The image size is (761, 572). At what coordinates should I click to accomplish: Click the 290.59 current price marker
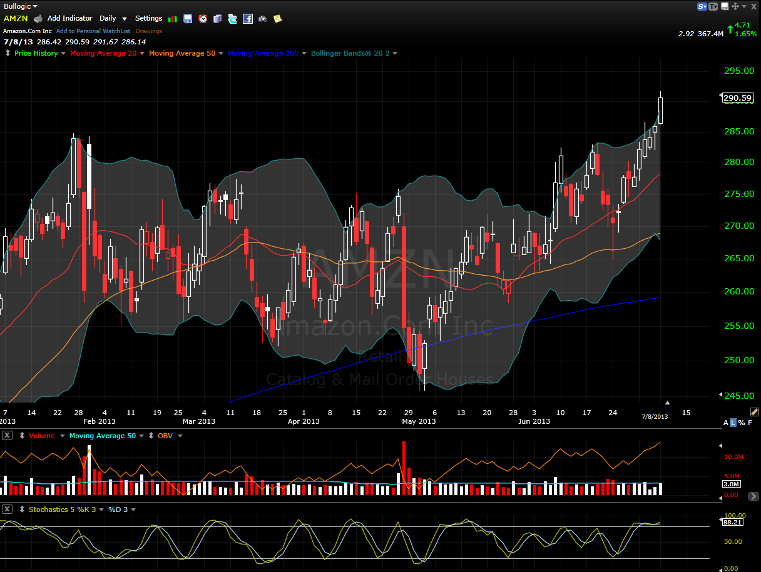(737, 98)
